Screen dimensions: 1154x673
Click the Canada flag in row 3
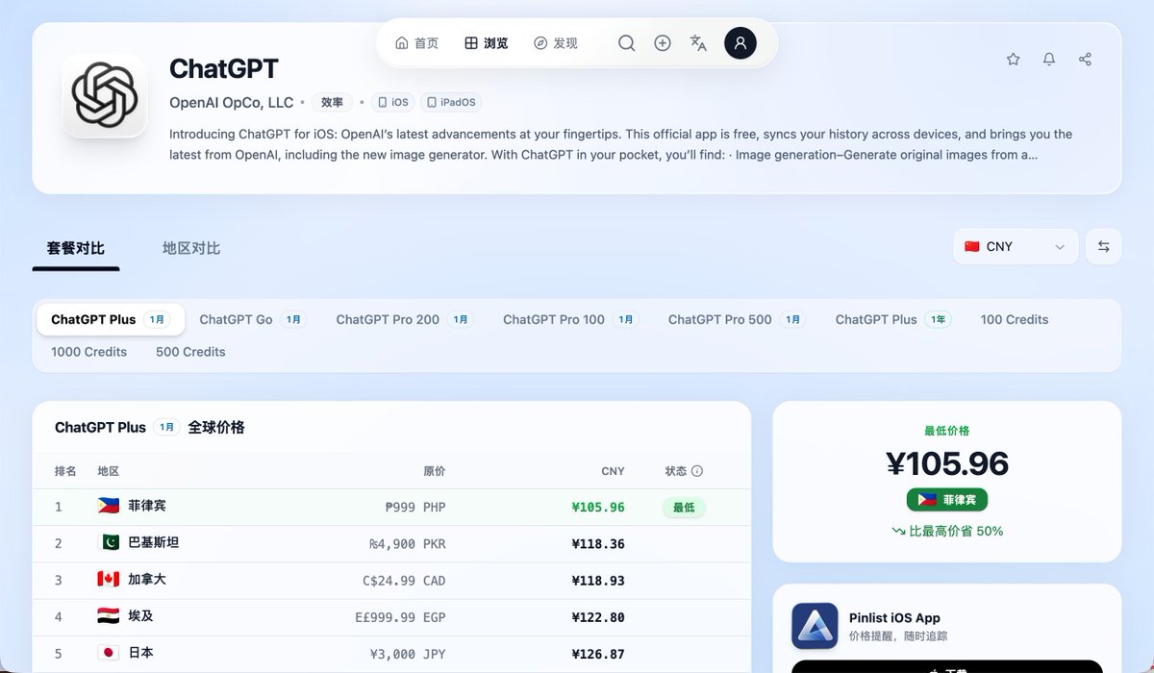tap(109, 580)
